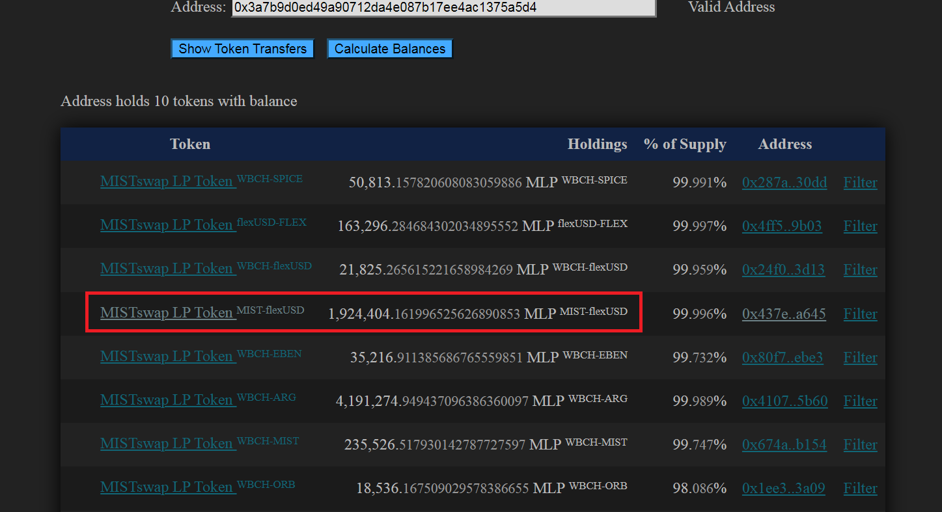This screenshot has height=512, width=942.
Task: Open address link 0x1ee3..3a09
Action: [x=784, y=488]
